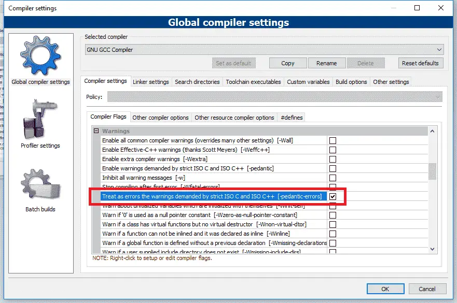
Task: Open Global compiler settings gear icon
Action: (x=40, y=55)
